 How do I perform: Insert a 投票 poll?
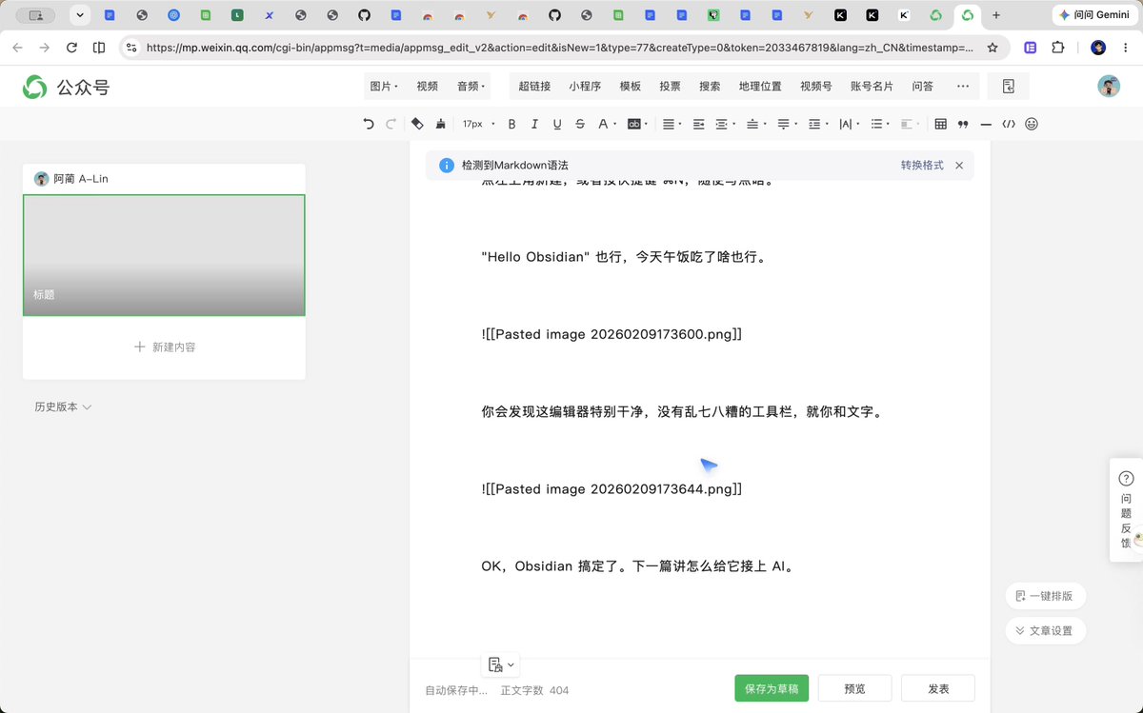click(x=670, y=86)
